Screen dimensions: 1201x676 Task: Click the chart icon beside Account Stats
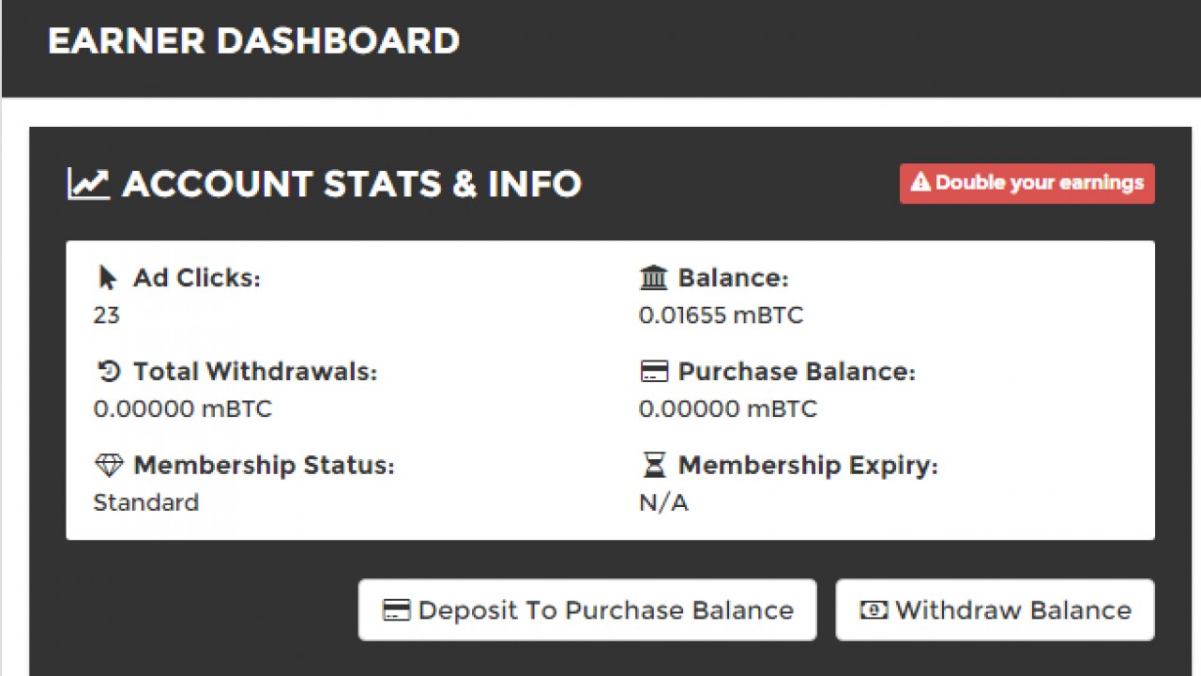tap(88, 184)
